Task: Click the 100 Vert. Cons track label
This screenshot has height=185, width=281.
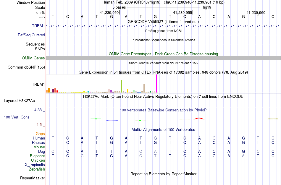Action: click(x=17, y=117)
